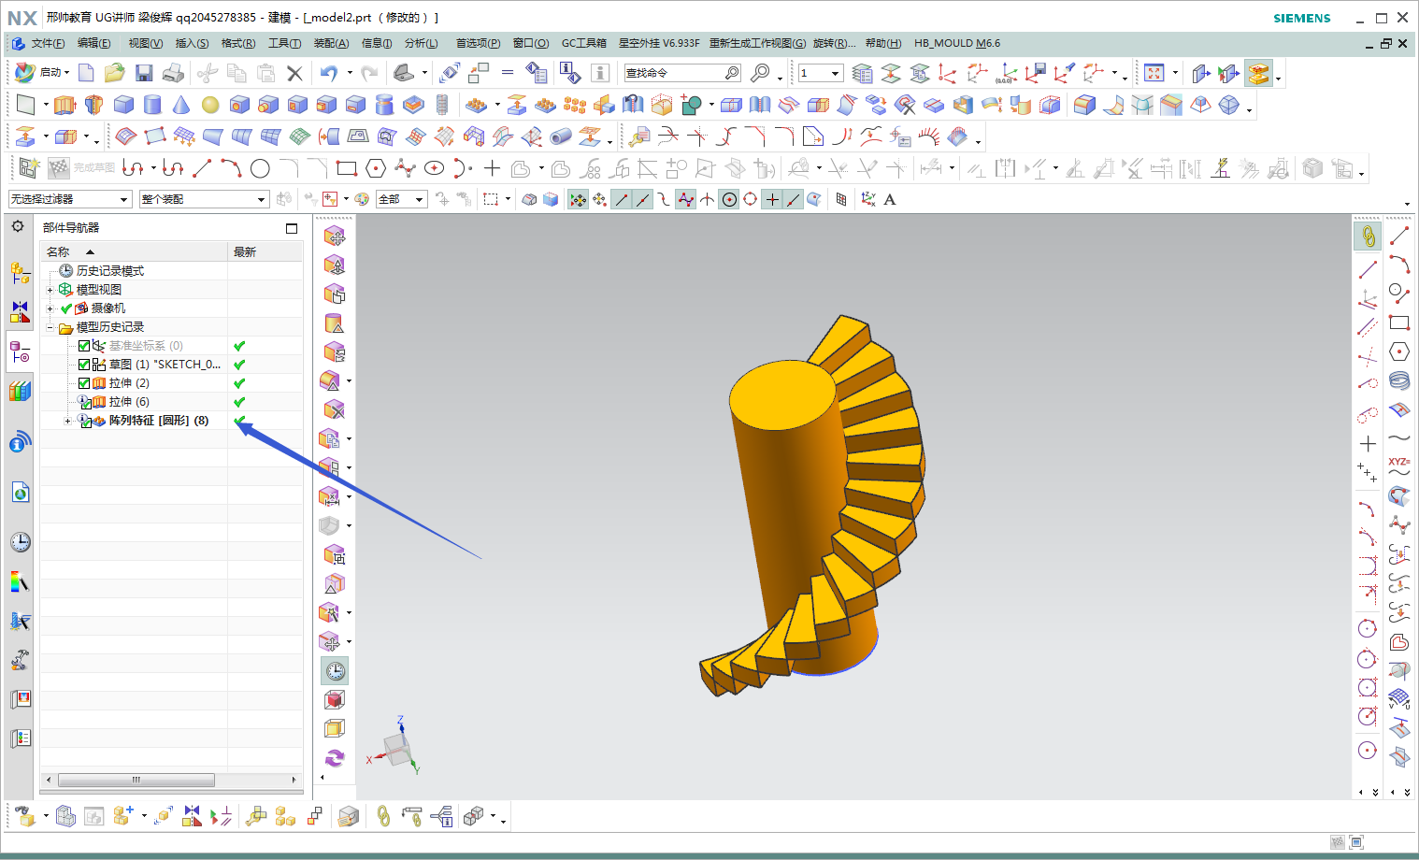The image size is (1419, 860).
Task: Click the 名称 column header to sort
Action: coord(59,251)
